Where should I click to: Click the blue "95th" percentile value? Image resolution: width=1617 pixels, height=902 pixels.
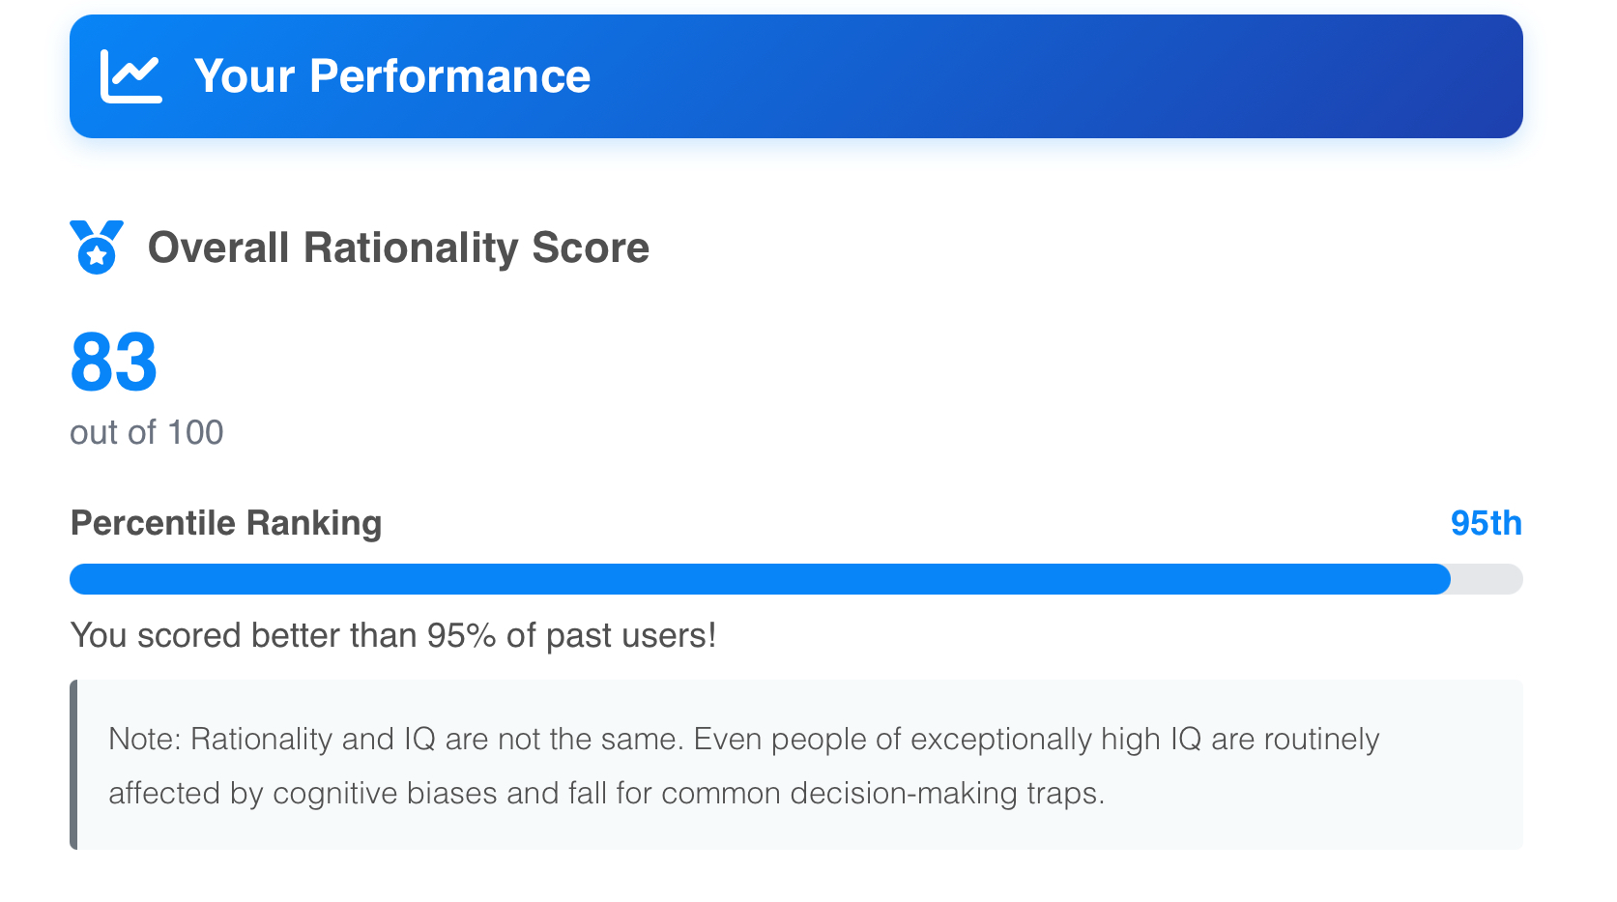click(1486, 523)
